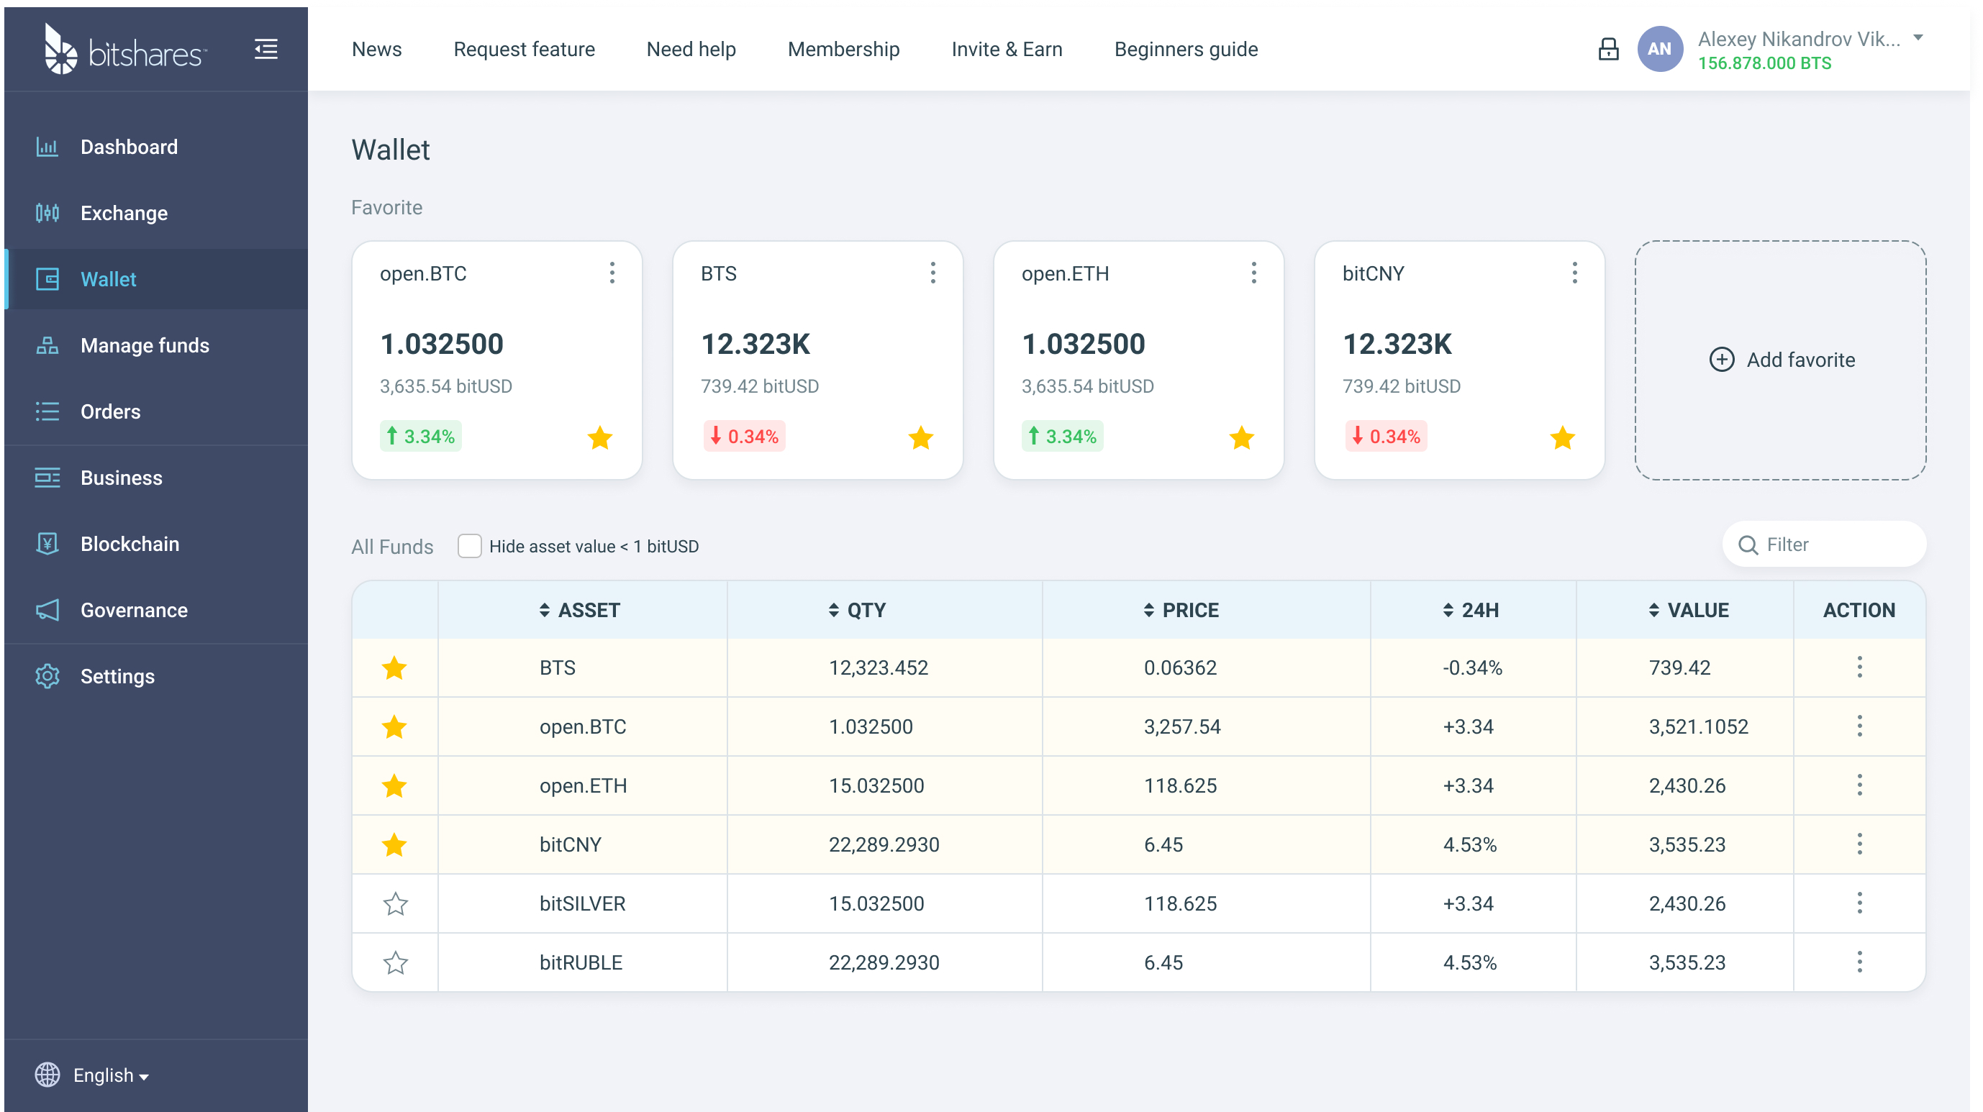1983x1112 pixels.
Task: Open the bitCNY card options menu
Action: 1575,273
